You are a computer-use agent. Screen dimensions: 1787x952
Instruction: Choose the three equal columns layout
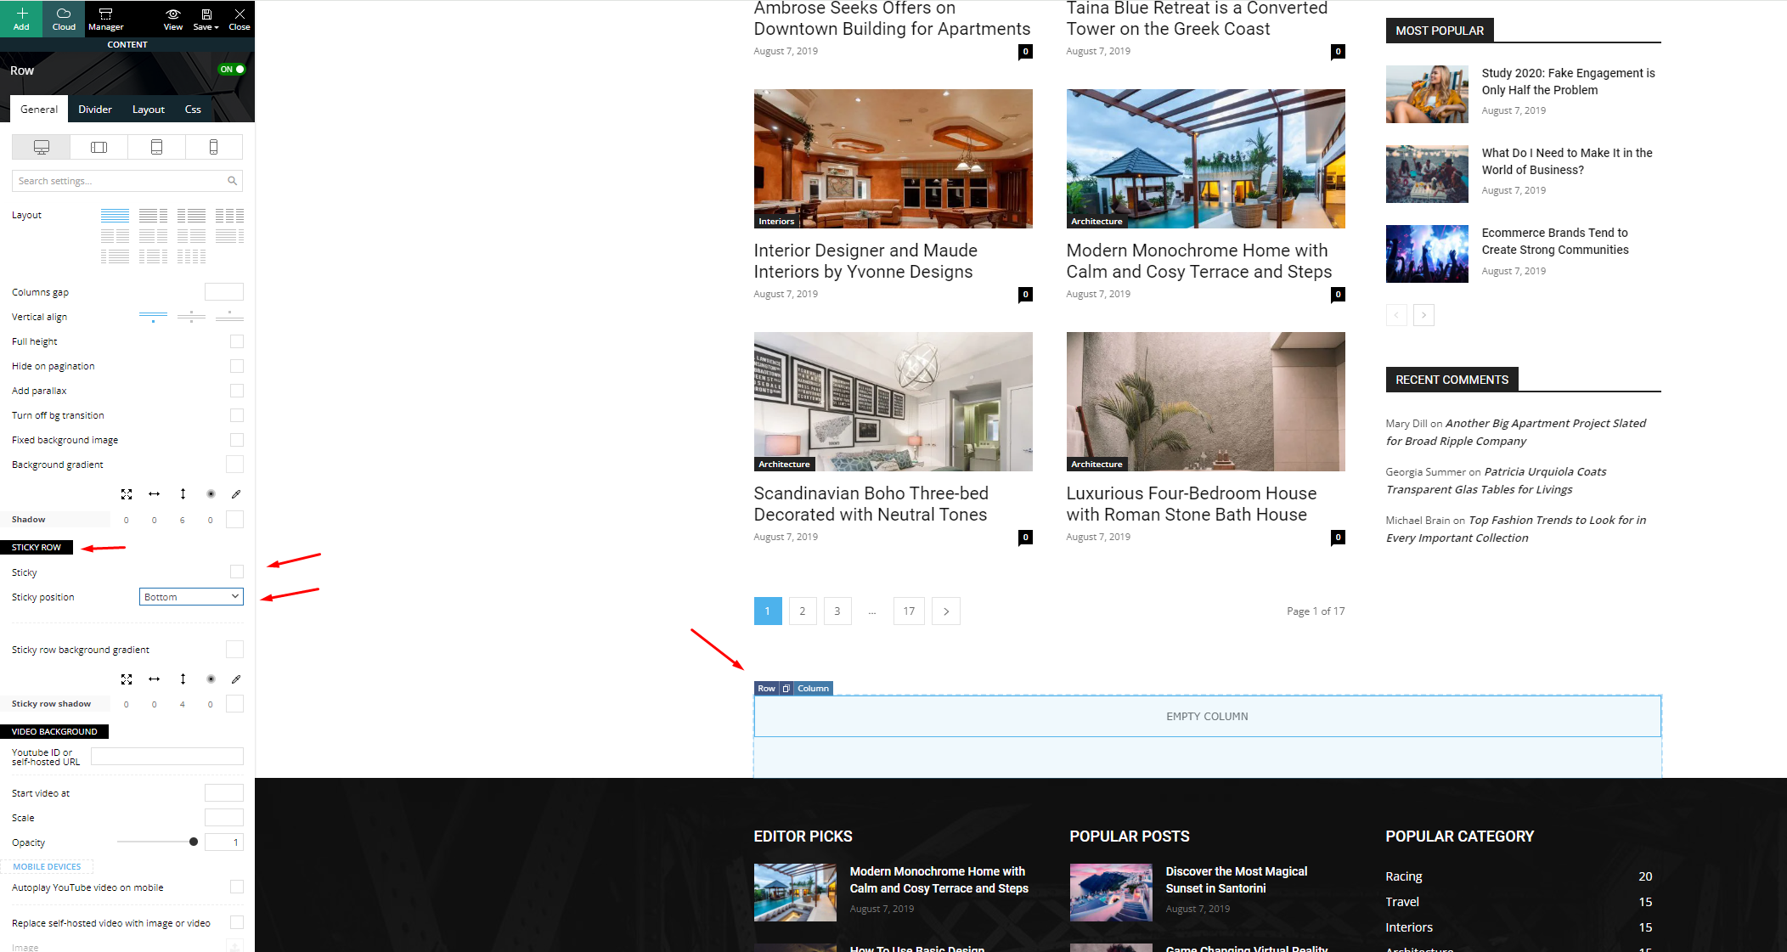tap(229, 215)
